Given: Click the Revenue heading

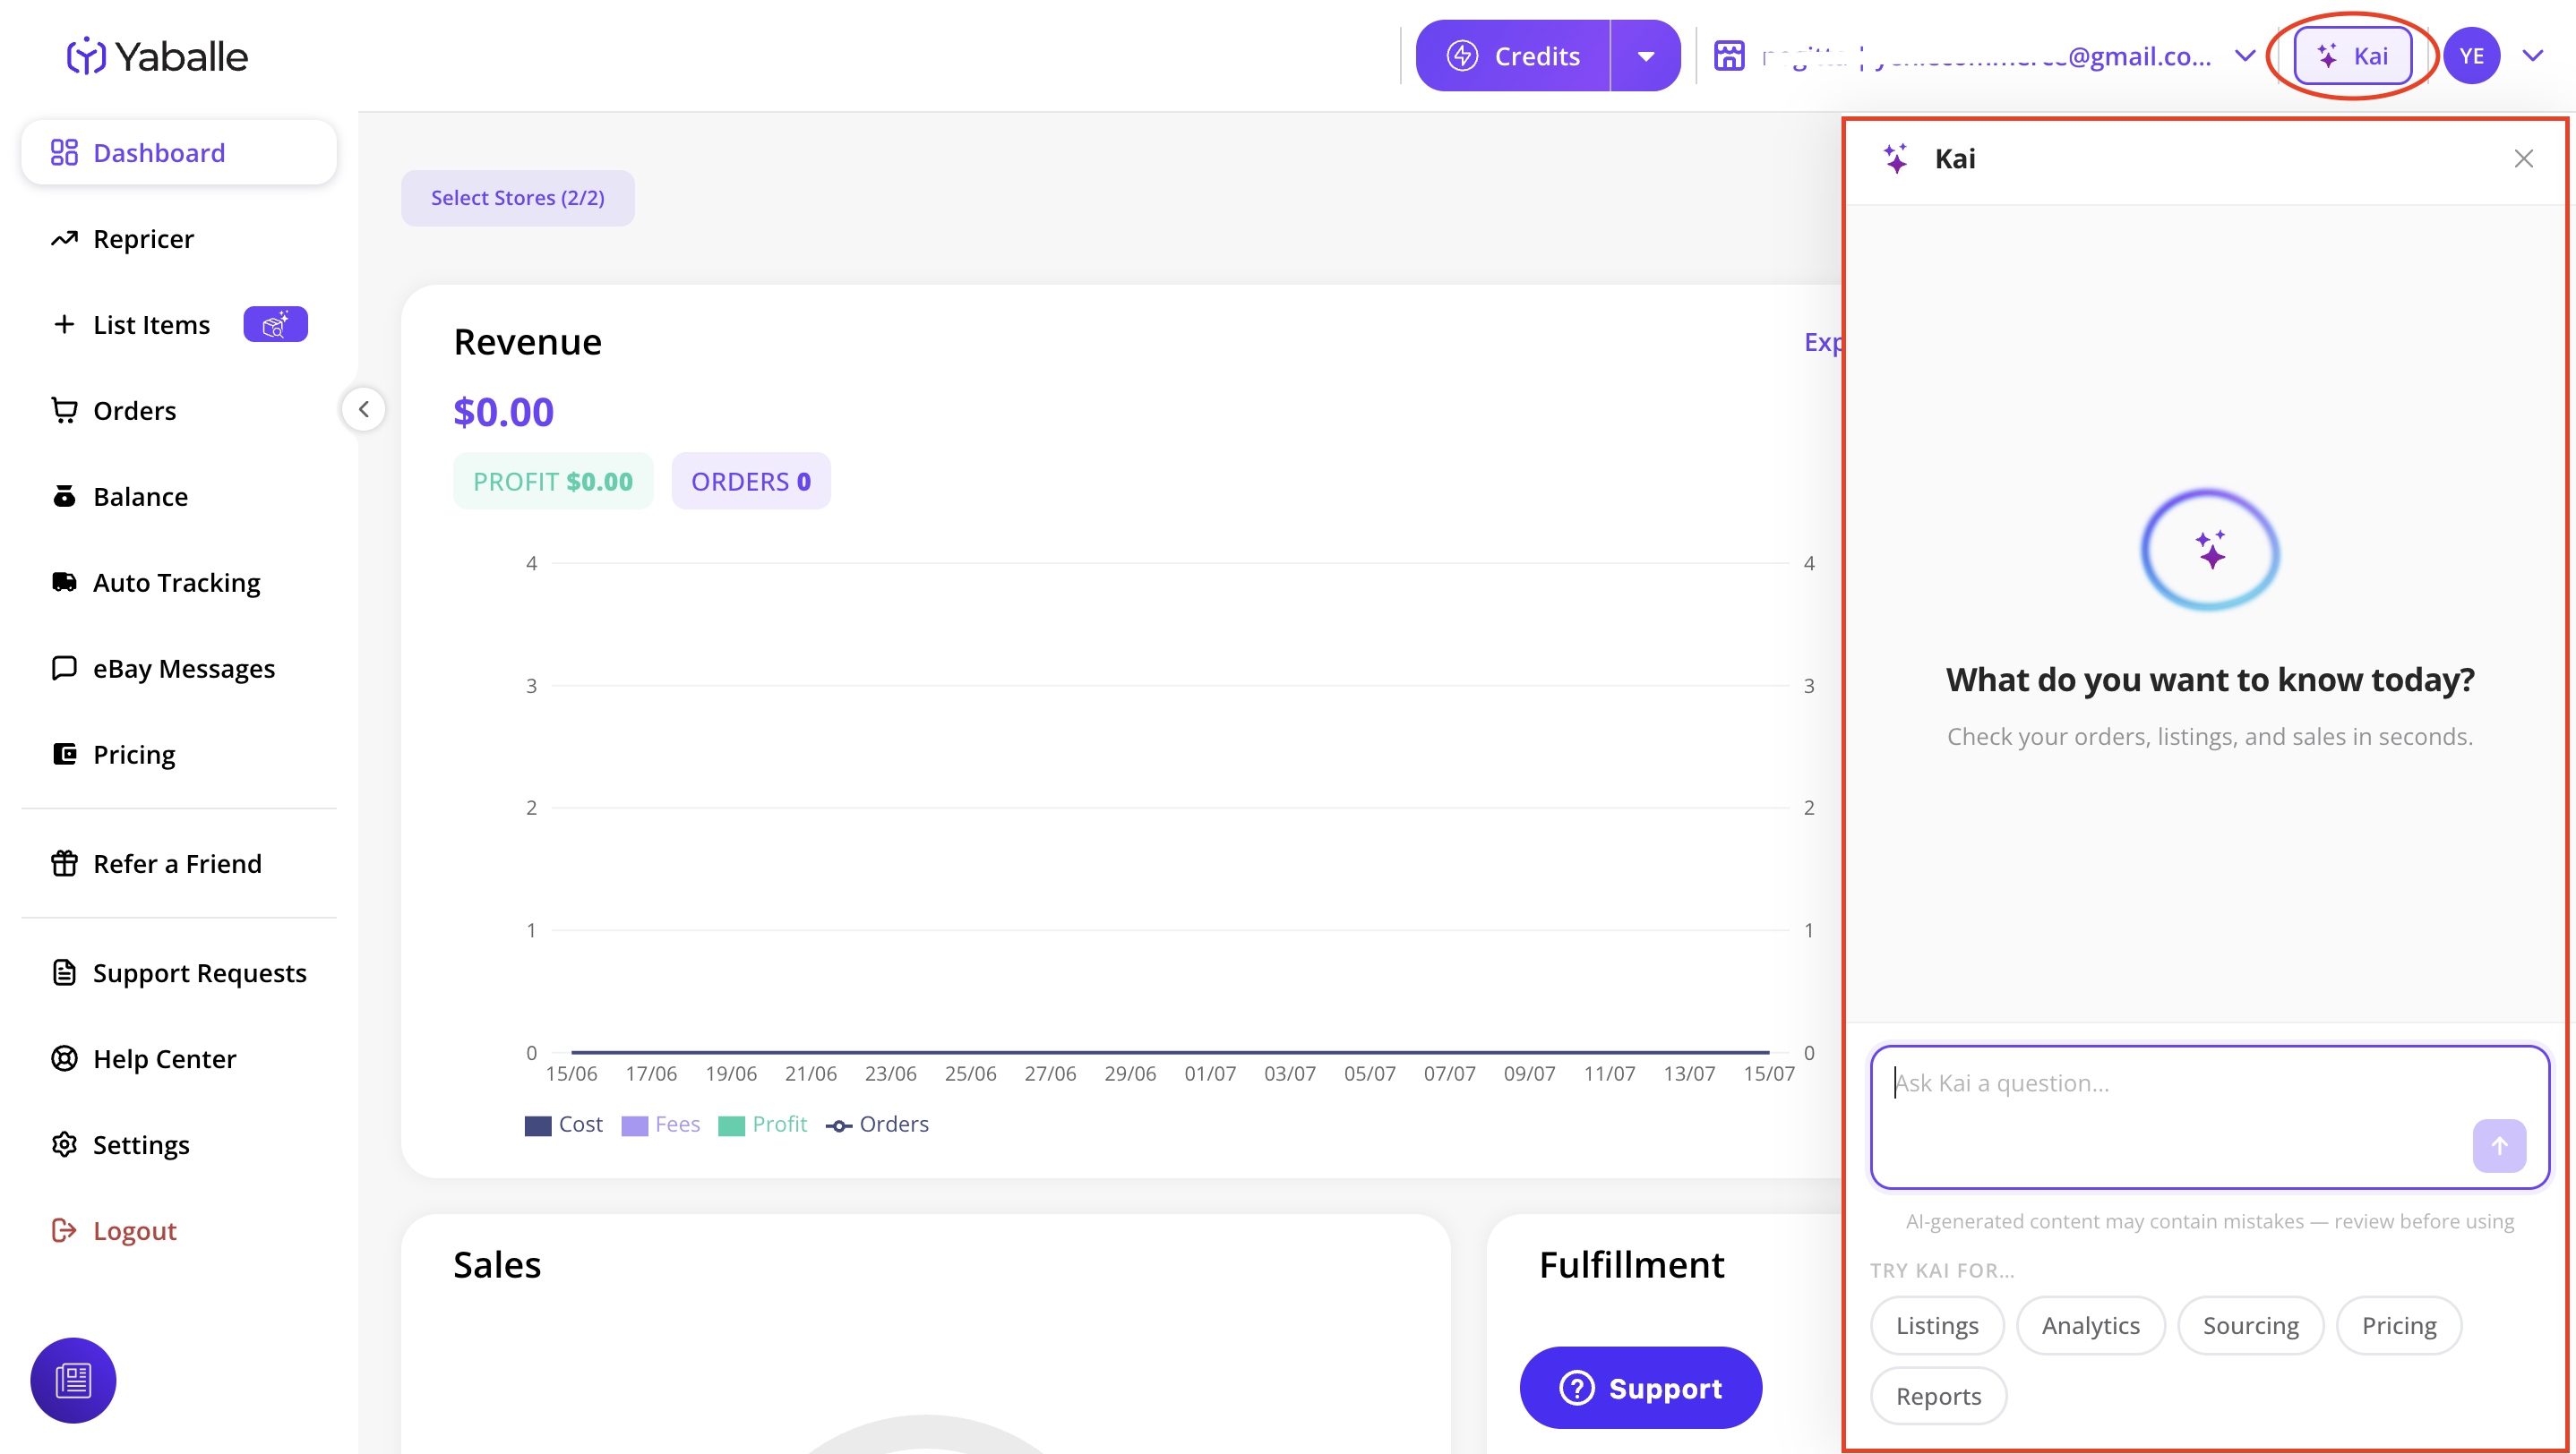Looking at the screenshot, I should click(x=527, y=343).
